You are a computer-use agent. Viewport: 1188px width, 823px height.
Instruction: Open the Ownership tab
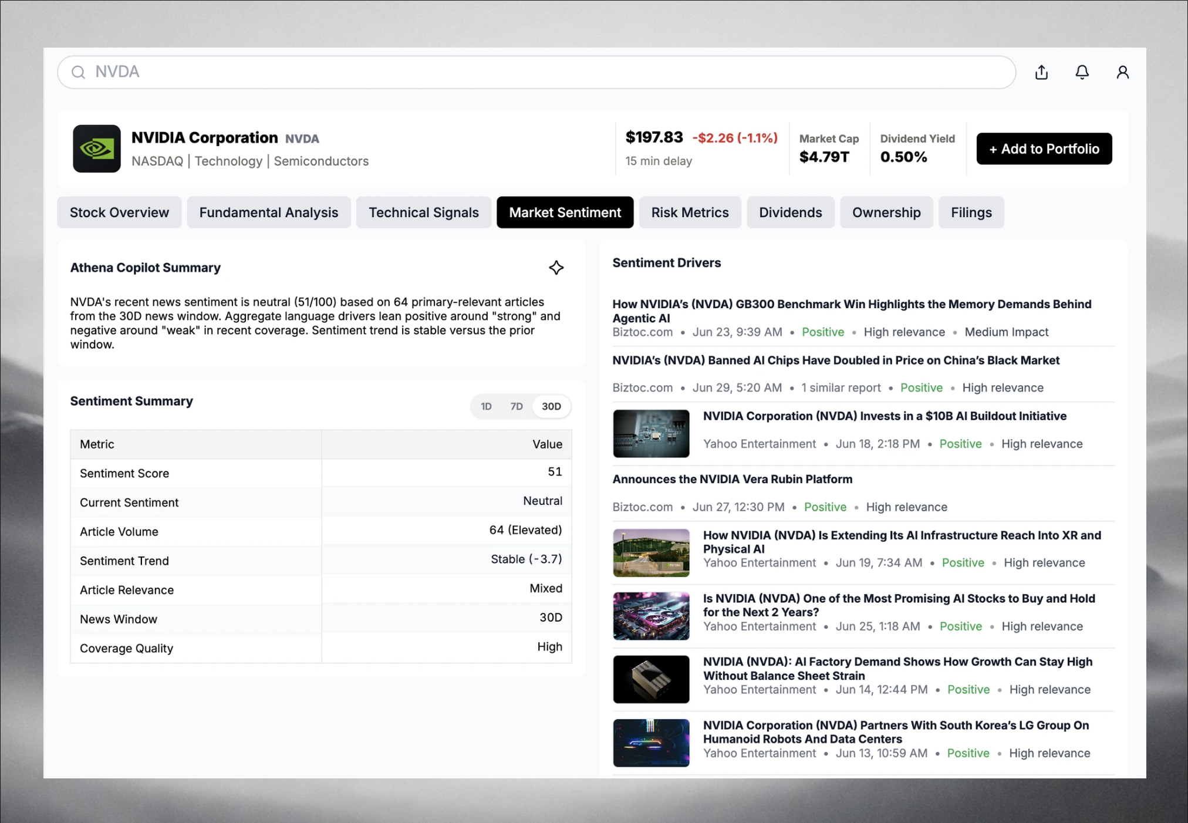[x=886, y=213]
